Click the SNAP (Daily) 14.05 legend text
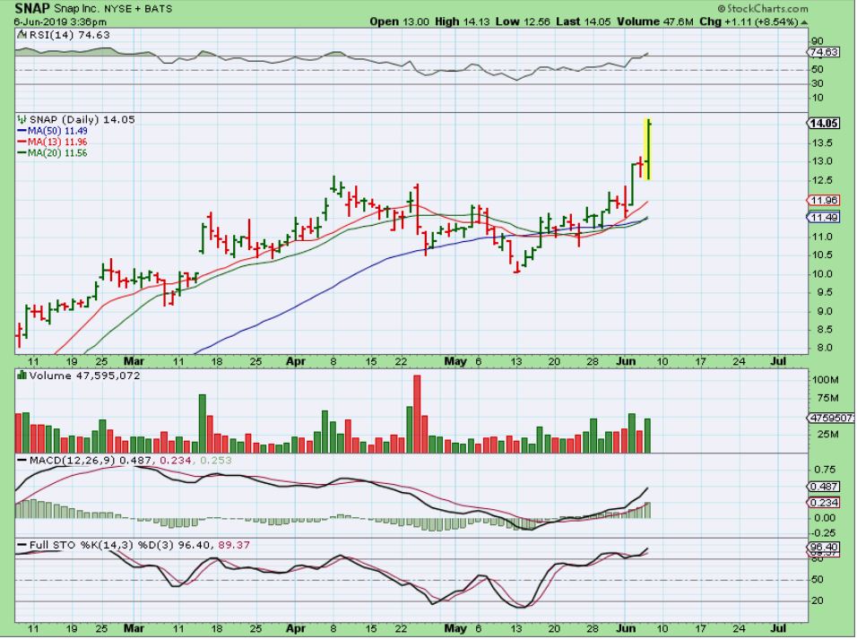This screenshot has height=639, width=857. (x=82, y=119)
